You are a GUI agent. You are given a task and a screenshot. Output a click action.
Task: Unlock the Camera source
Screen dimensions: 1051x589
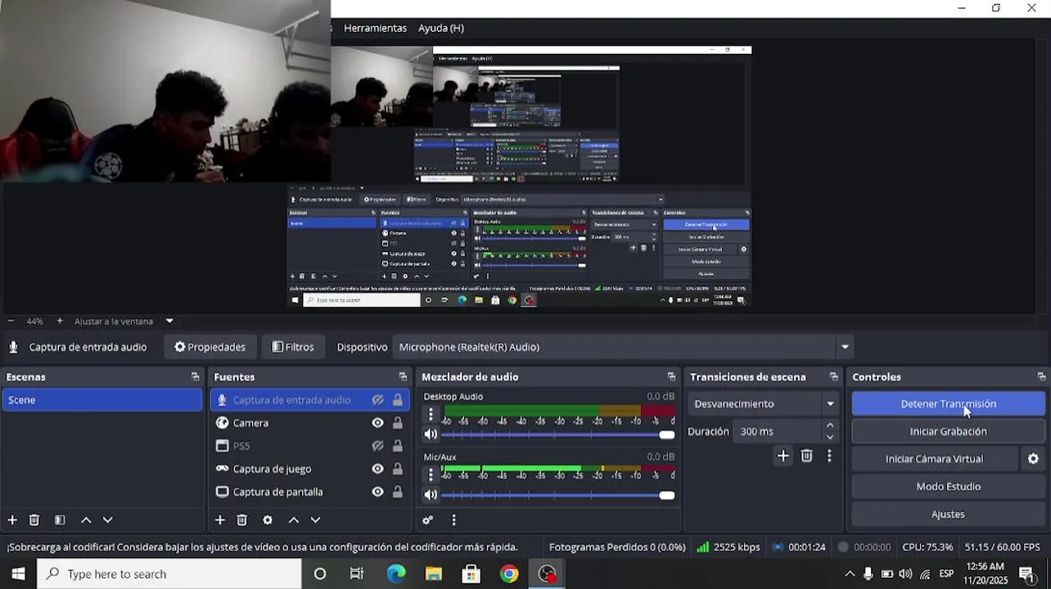(398, 423)
